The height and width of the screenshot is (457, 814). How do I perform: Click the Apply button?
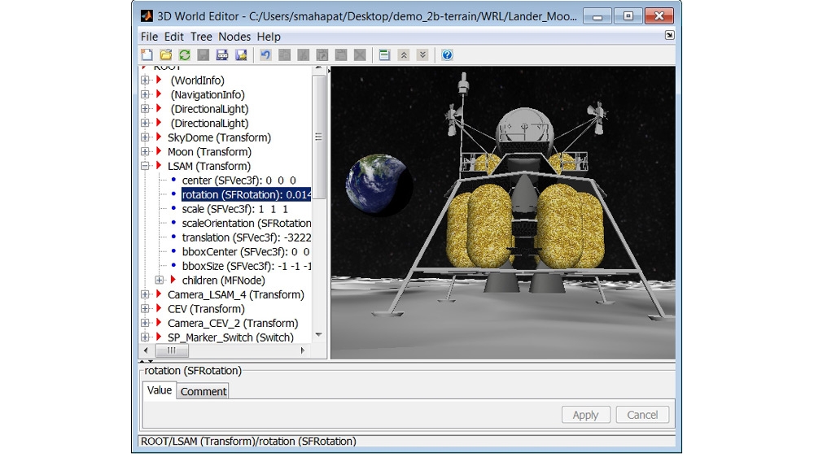[585, 415]
